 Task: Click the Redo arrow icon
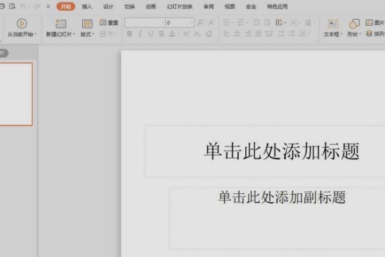tap(37, 6)
